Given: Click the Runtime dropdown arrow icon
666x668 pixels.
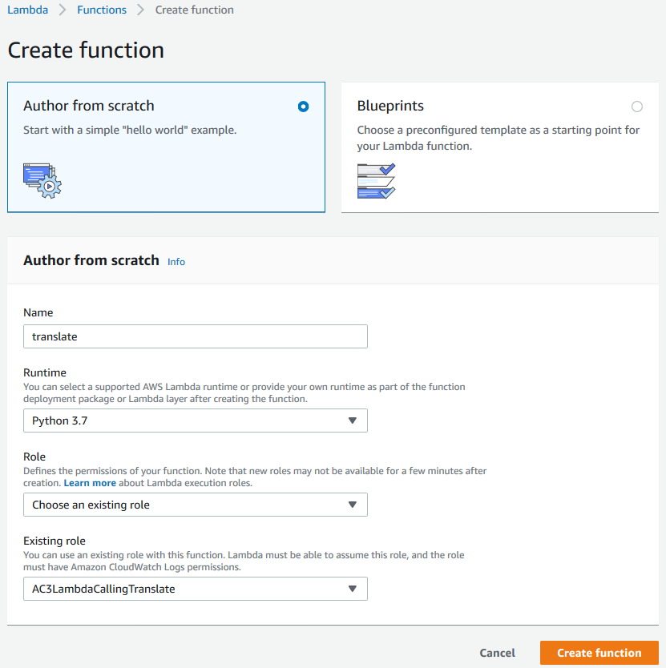Looking at the screenshot, I should [x=353, y=421].
